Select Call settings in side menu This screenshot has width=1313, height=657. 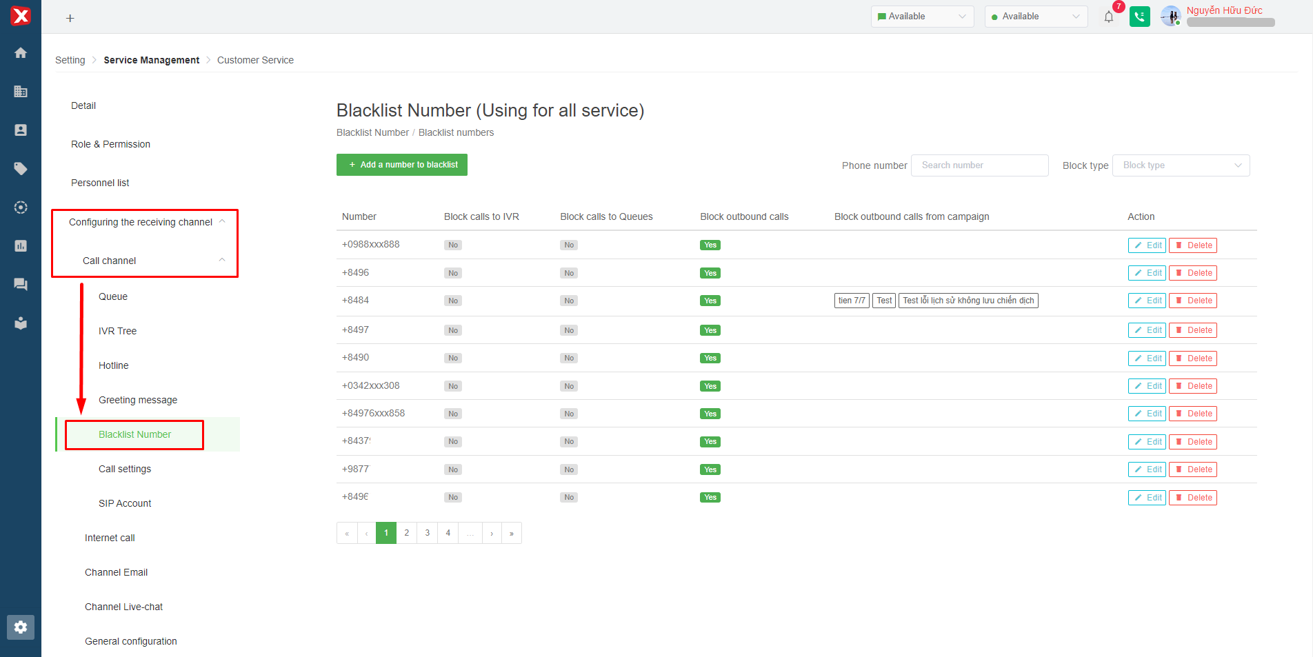tap(125, 469)
